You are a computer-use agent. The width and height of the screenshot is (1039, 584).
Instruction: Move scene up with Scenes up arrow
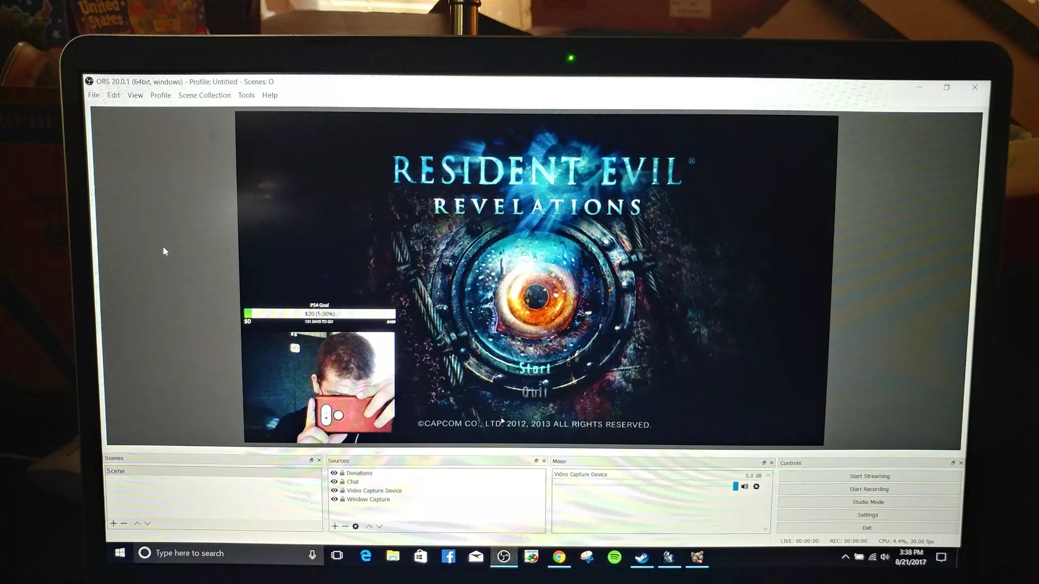coord(137,523)
